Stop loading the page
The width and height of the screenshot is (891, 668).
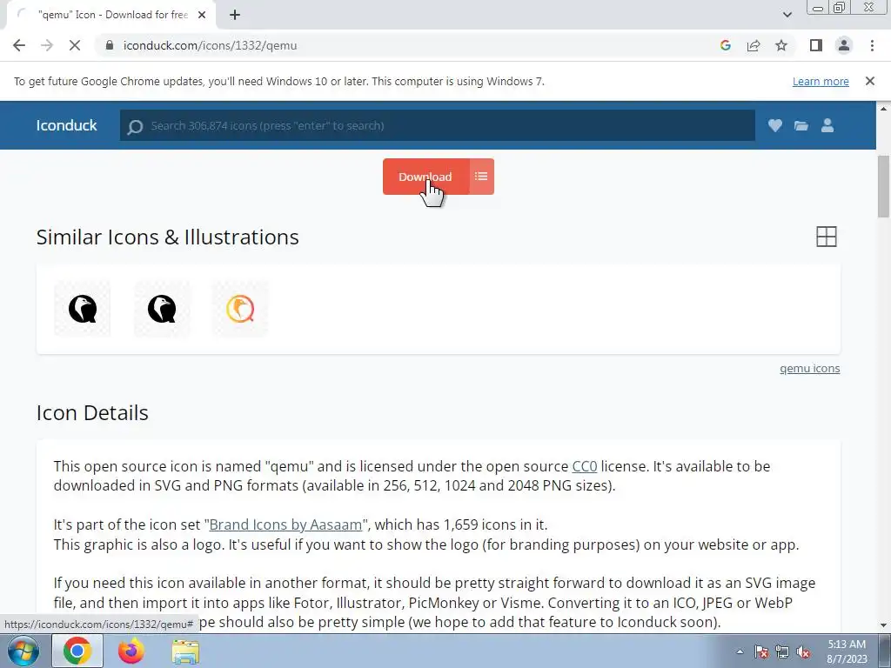point(75,45)
